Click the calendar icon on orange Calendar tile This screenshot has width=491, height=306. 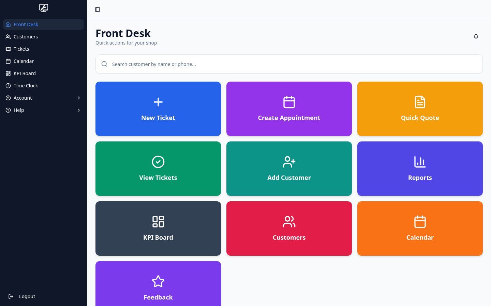pos(420,222)
